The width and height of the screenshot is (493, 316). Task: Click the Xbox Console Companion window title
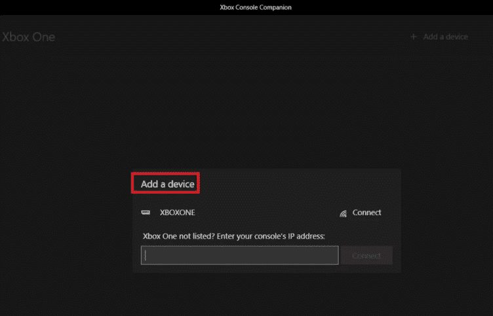coord(256,7)
